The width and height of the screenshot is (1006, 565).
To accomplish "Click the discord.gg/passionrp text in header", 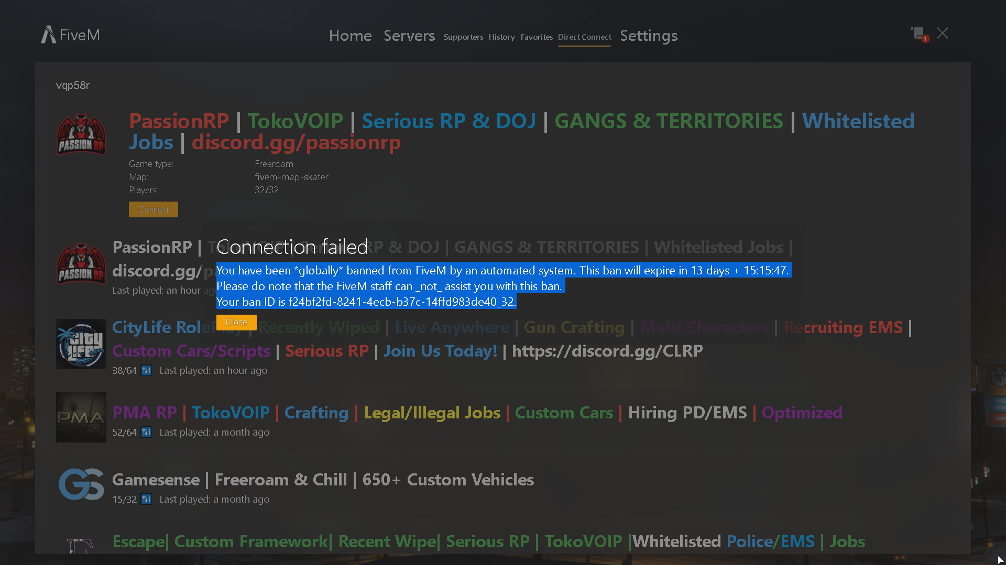I will [x=296, y=142].
